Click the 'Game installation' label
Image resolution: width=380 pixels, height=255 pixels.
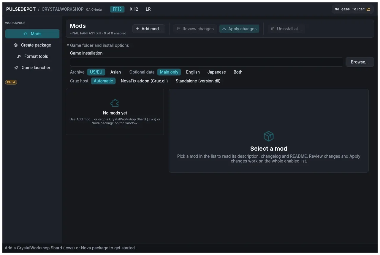pos(86,53)
